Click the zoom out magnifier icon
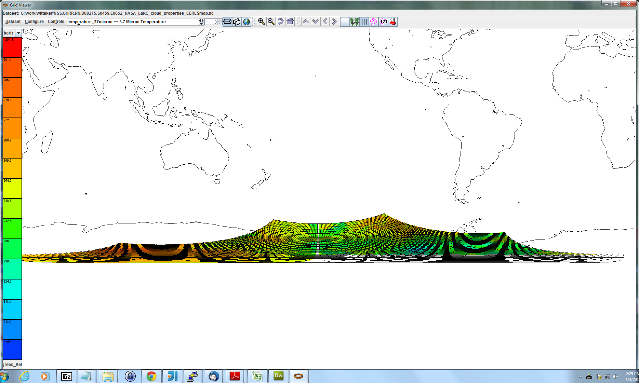The height and width of the screenshot is (383, 639). point(271,22)
